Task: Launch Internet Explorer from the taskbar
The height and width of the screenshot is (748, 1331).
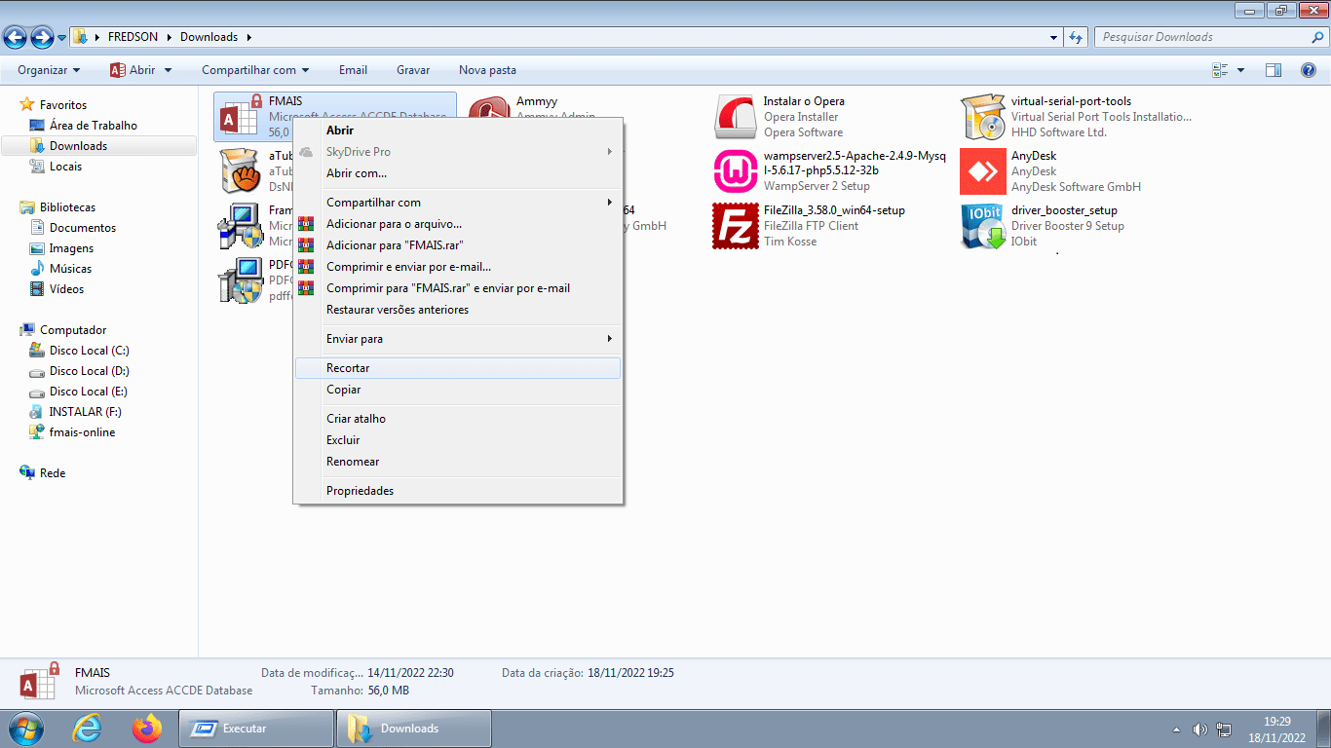Action: pyautogui.click(x=87, y=729)
